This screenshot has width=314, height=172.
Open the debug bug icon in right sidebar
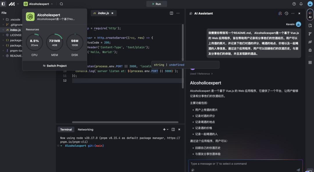tap(310, 50)
